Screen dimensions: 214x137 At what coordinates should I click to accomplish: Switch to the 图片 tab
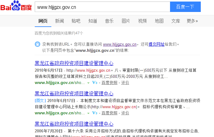tap(126, 21)
